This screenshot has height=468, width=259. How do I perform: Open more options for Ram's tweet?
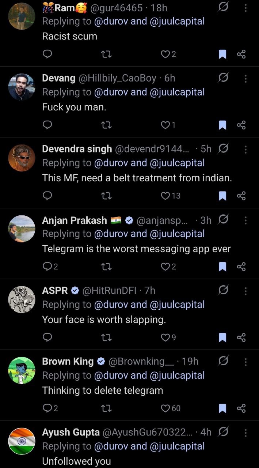pyautogui.click(x=245, y=8)
